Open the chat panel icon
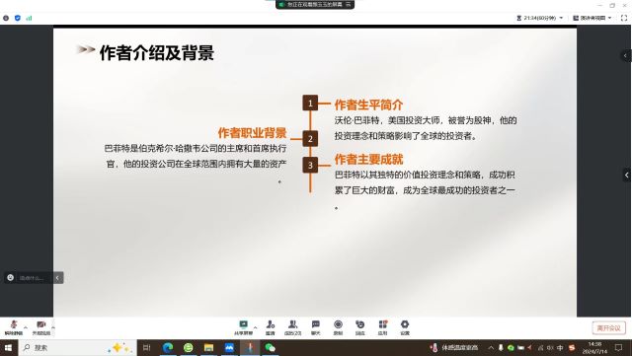Image resolution: width=632 pixels, height=356 pixels. 316,327
